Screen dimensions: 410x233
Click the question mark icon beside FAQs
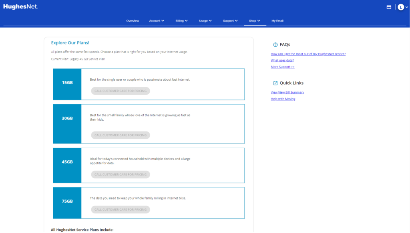[275, 44]
